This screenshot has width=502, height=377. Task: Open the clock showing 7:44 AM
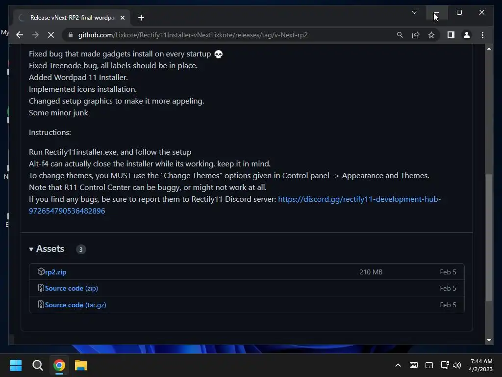click(x=481, y=365)
